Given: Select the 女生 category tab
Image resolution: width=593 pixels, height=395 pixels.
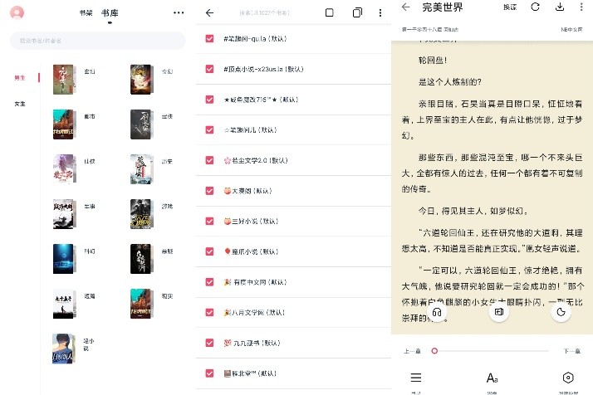Looking at the screenshot, I should 20,104.
